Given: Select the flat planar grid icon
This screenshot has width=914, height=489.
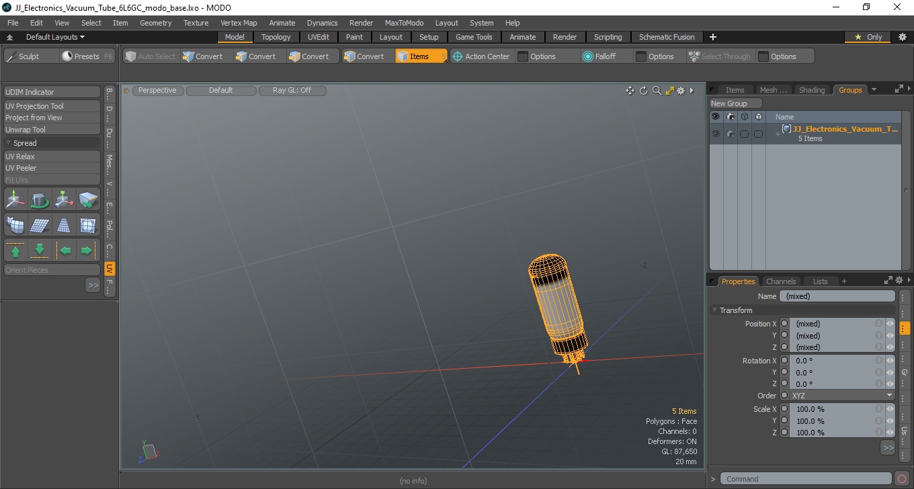Looking at the screenshot, I should (x=40, y=225).
